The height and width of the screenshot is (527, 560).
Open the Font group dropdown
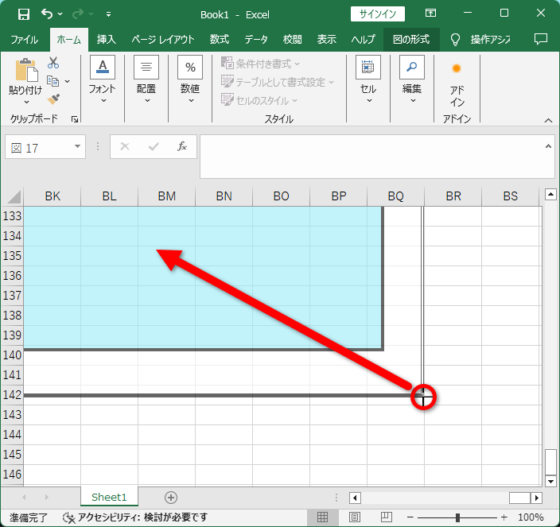(x=103, y=81)
